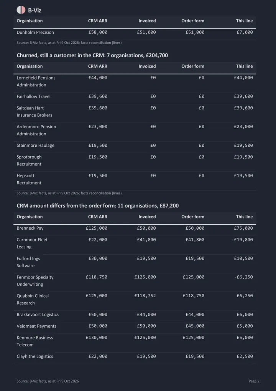The image size is (276, 391).
Task: Click Carnmoor's £41,800 Invoiced value
Action: pyautogui.click(x=146, y=240)
